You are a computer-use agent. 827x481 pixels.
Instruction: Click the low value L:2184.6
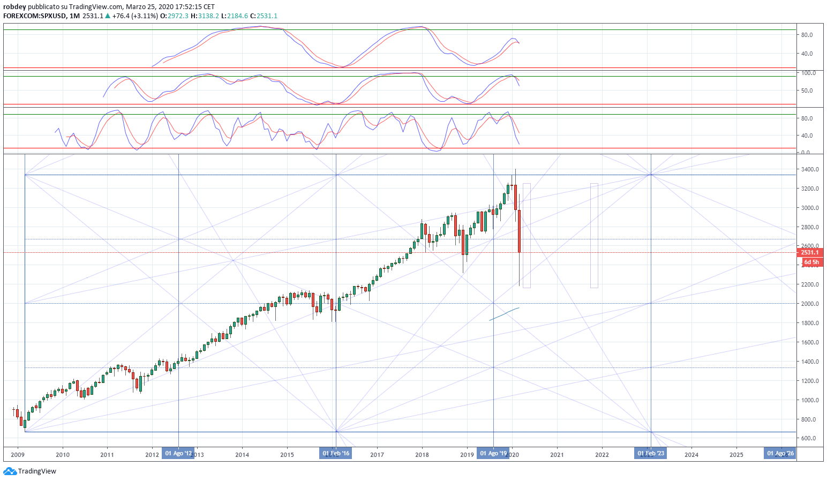point(235,16)
